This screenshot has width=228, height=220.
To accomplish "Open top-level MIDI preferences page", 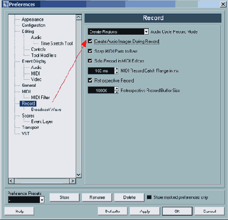I will click(26, 91).
